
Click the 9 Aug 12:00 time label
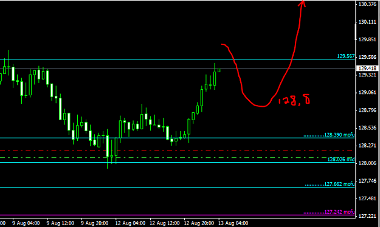60,223
